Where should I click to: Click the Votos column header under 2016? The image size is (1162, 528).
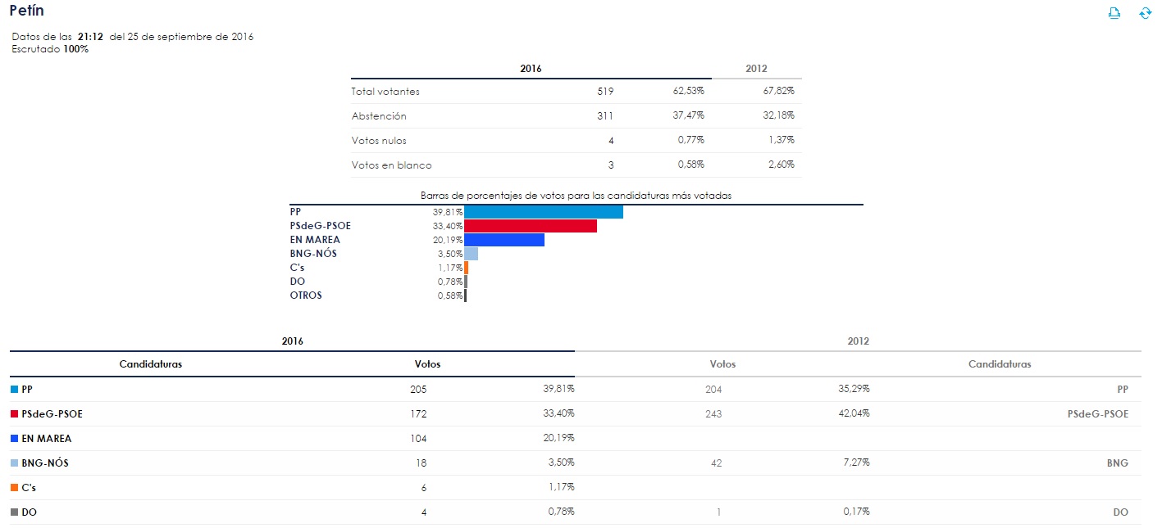click(427, 364)
